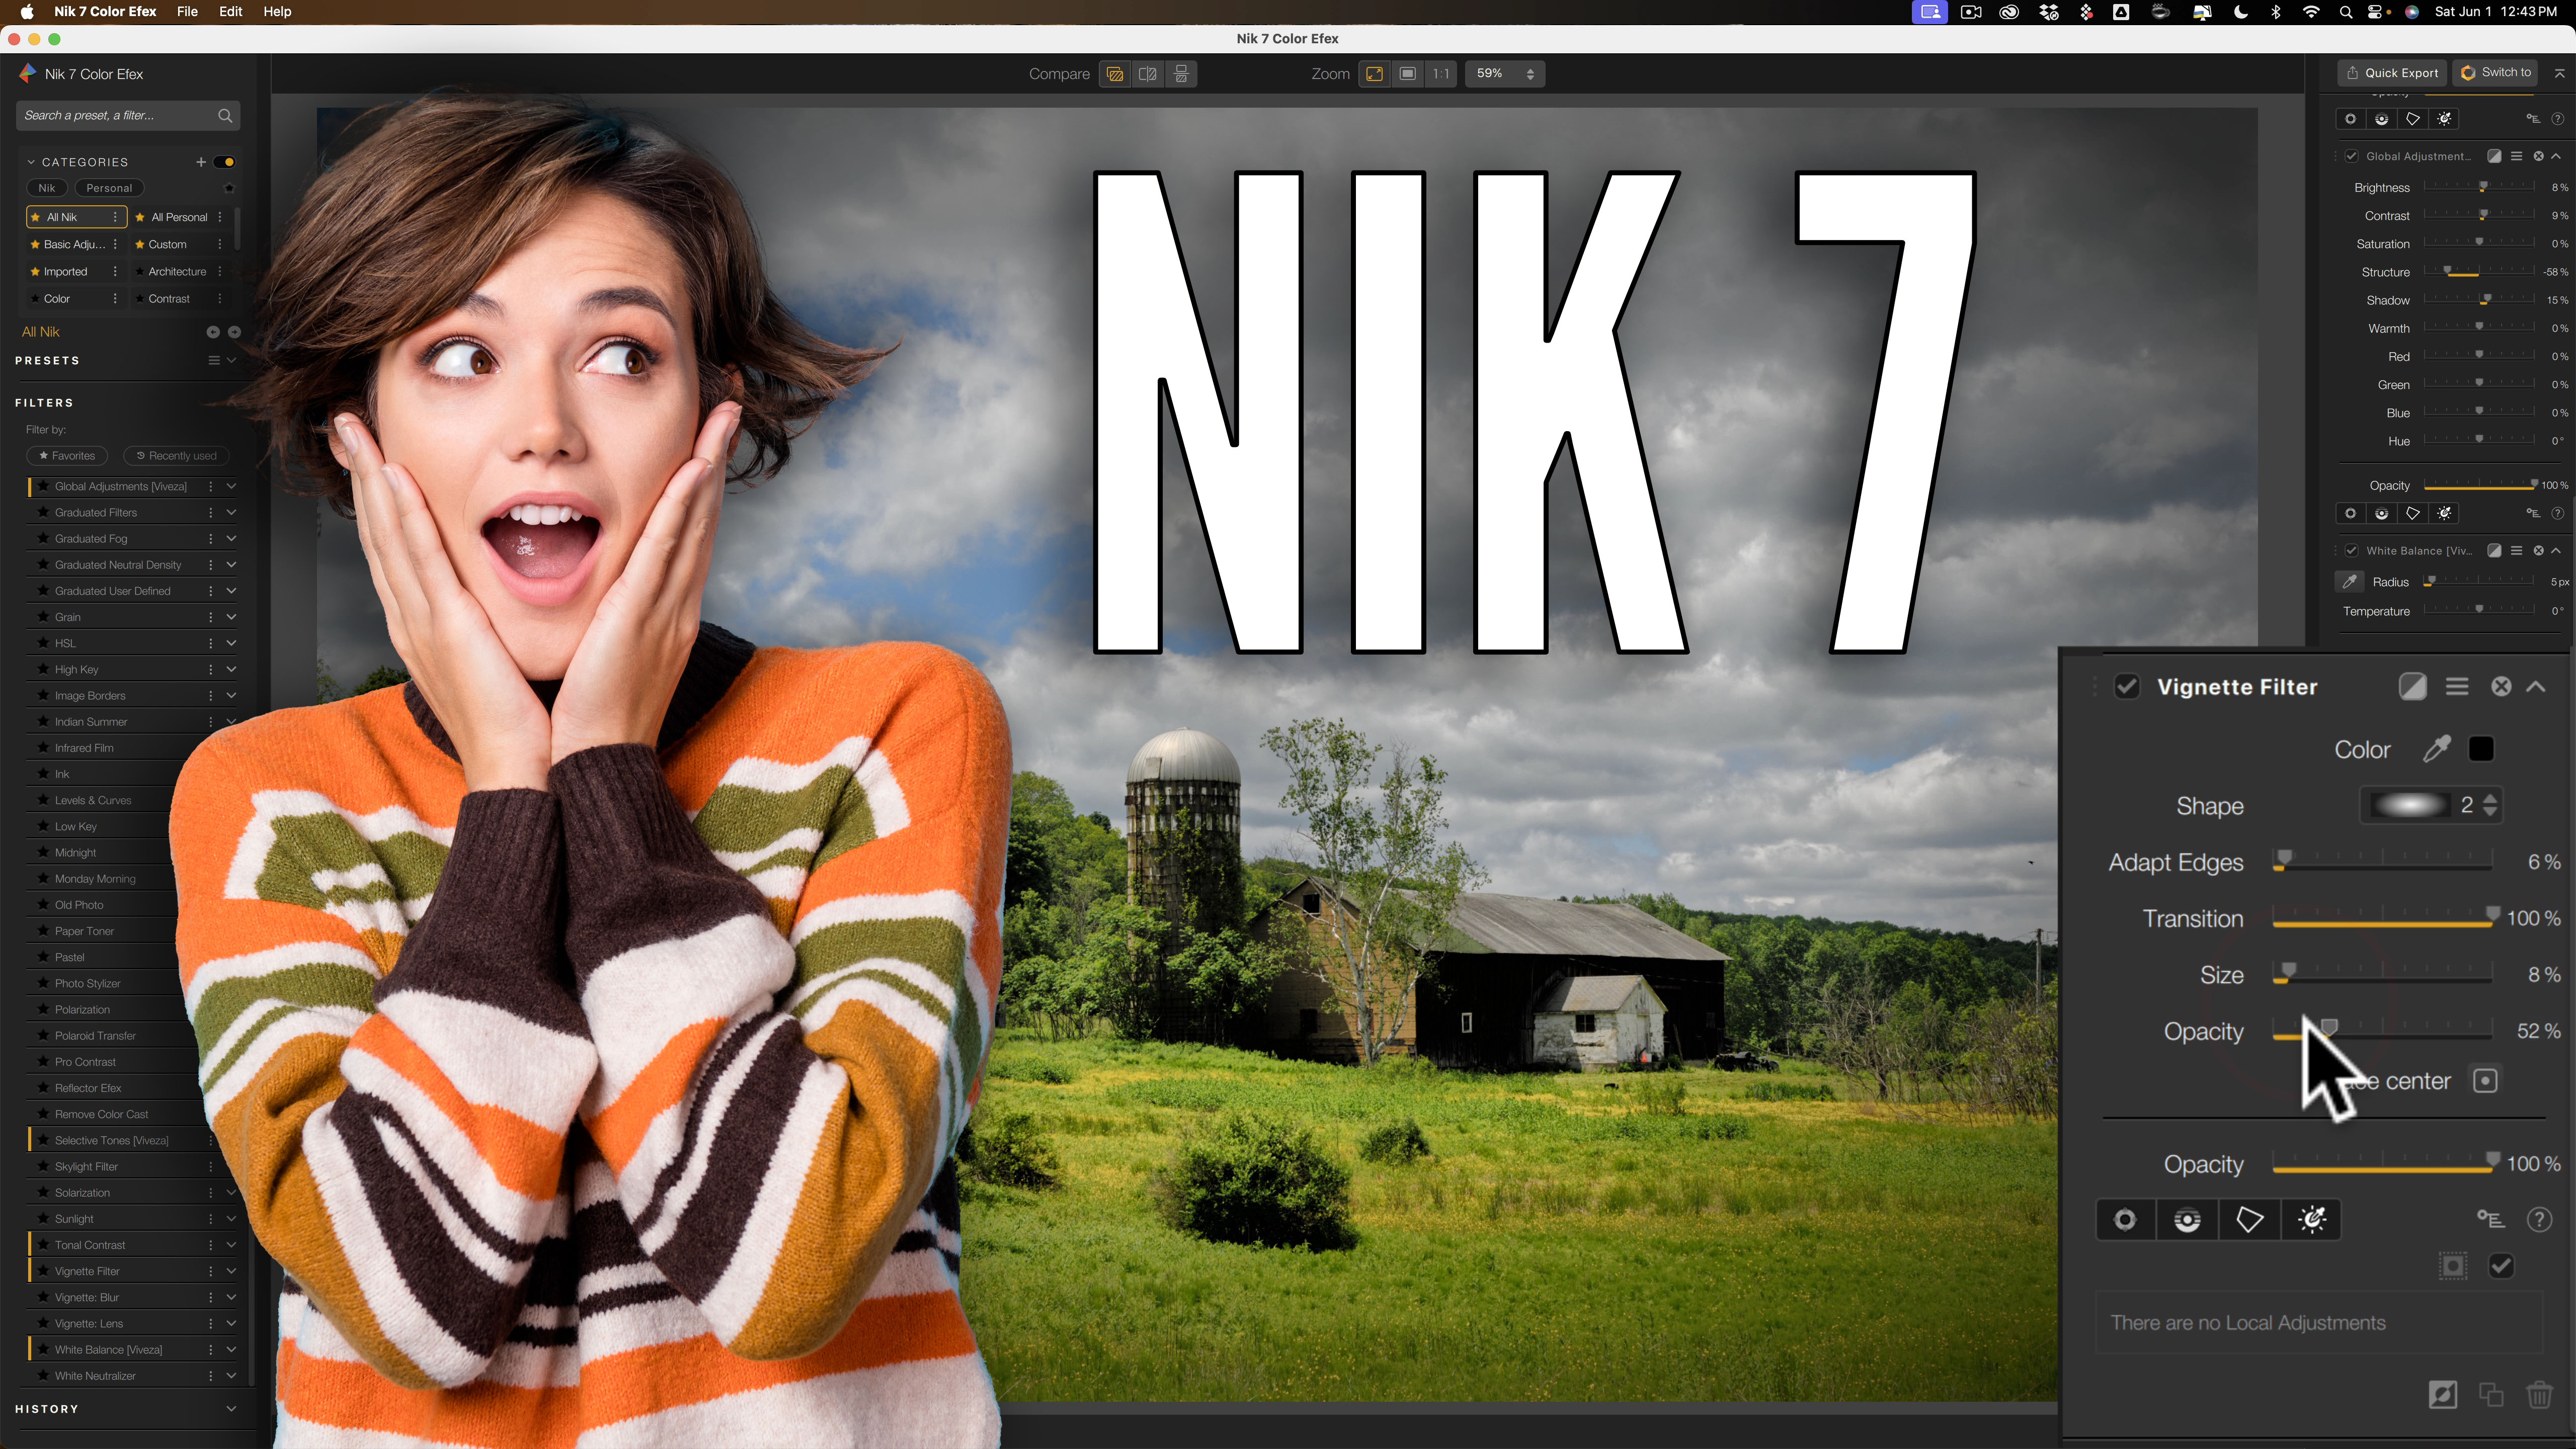Filter by Favorites
Viewport: 2576px width, 1449px height.
pos(67,456)
